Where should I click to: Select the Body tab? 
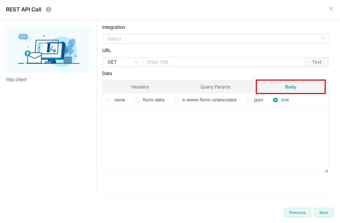tap(290, 87)
